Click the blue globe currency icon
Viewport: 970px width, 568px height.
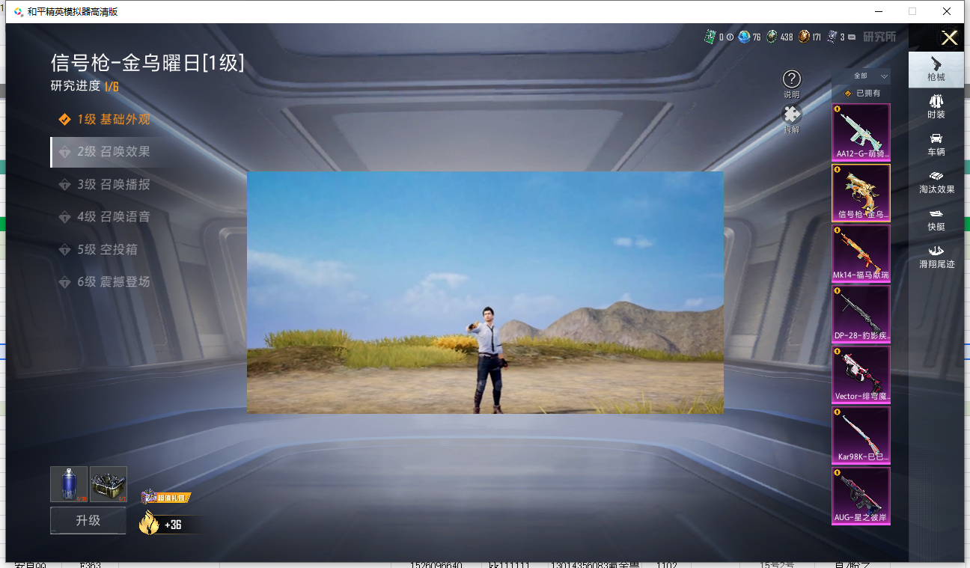tap(744, 37)
